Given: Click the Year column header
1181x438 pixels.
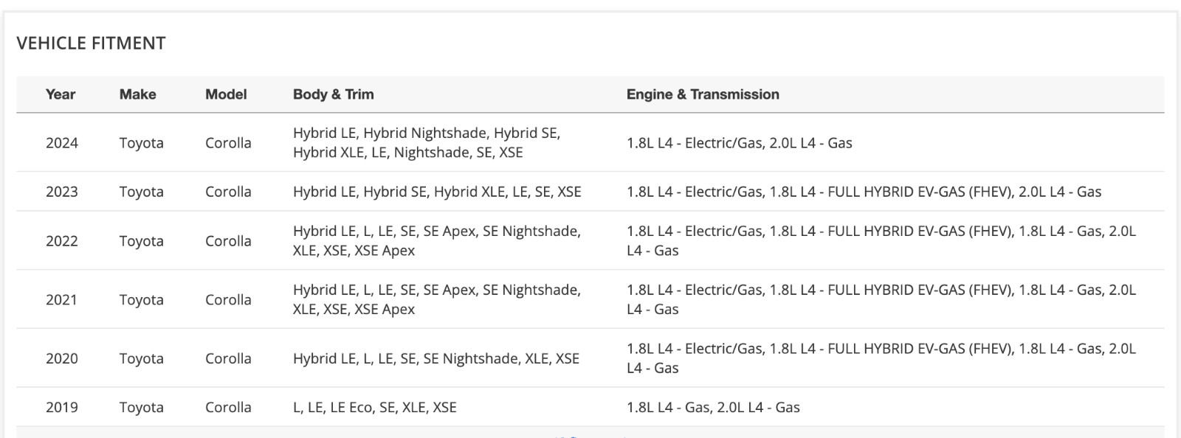Looking at the screenshot, I should 61,94.
